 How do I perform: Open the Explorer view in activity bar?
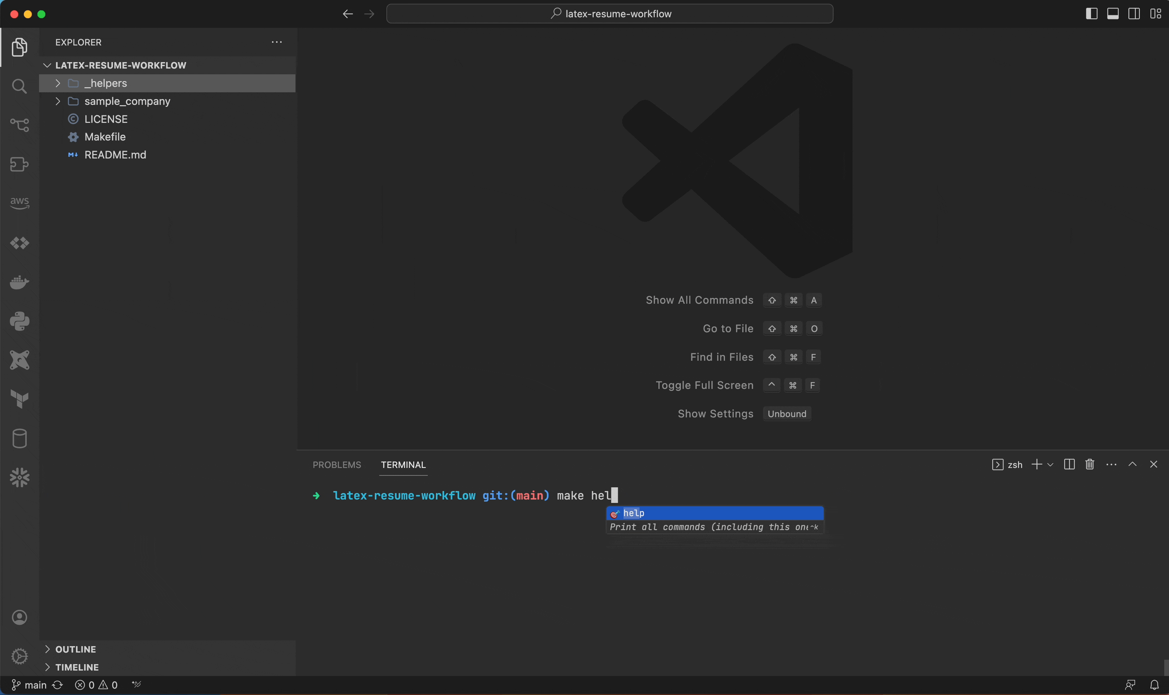coord(19,47)
